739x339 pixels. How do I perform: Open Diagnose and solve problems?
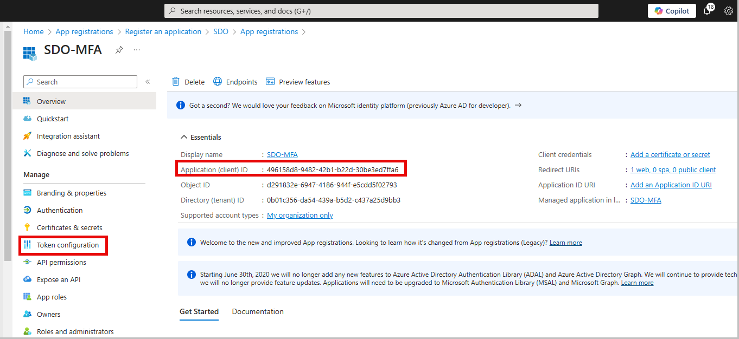(84, 153)
